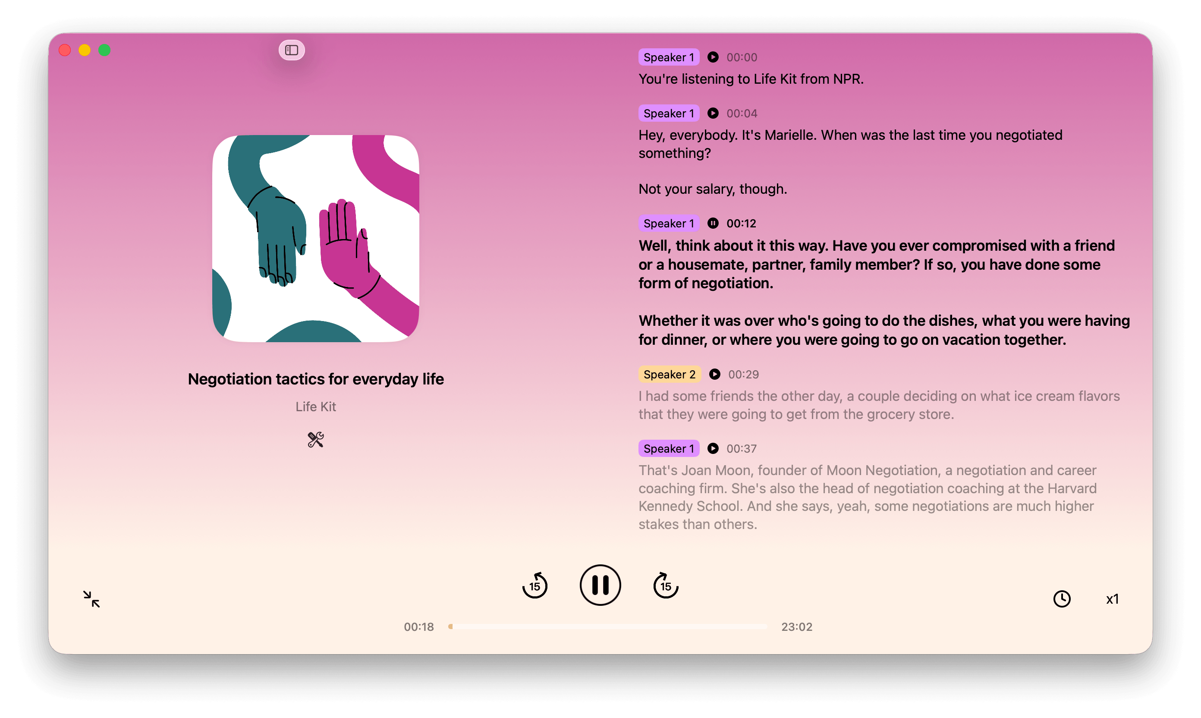Viewport: 1201px width, 718px height.
Task: Play the transcript segment at 00:04
Action: tap(713, 113)
